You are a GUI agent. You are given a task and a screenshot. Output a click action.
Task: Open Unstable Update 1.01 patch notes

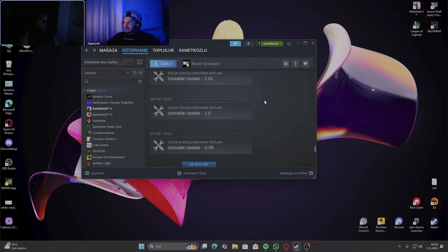click(x=201, y=76)
